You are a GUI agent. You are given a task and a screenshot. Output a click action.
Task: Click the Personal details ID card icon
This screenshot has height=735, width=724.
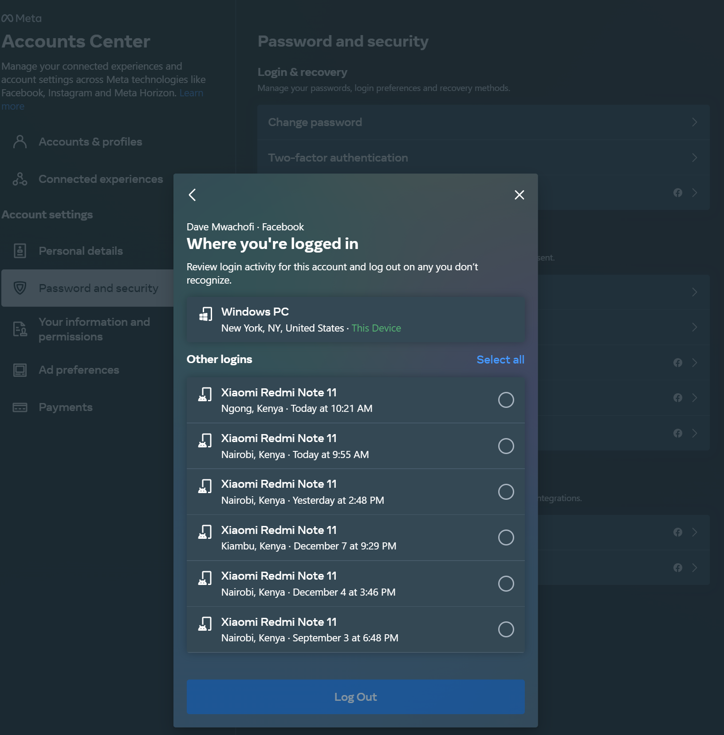point(20,251)
